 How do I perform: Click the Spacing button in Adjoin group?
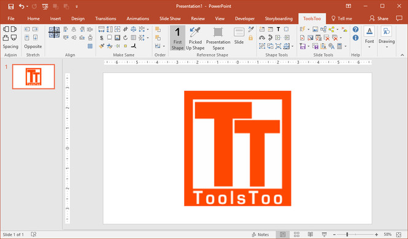click(x=10, y=47)
